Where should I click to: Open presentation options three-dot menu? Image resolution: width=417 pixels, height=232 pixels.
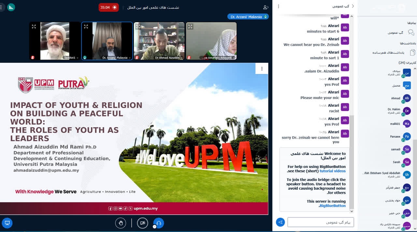tap(262, 69)
